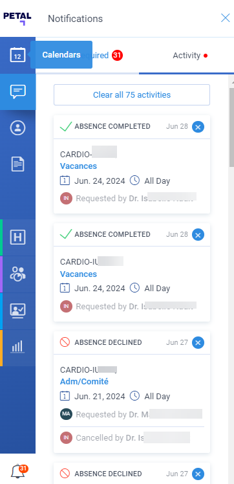
Task: Open the bar chart analytics icon
Action: tap(17, 347)
